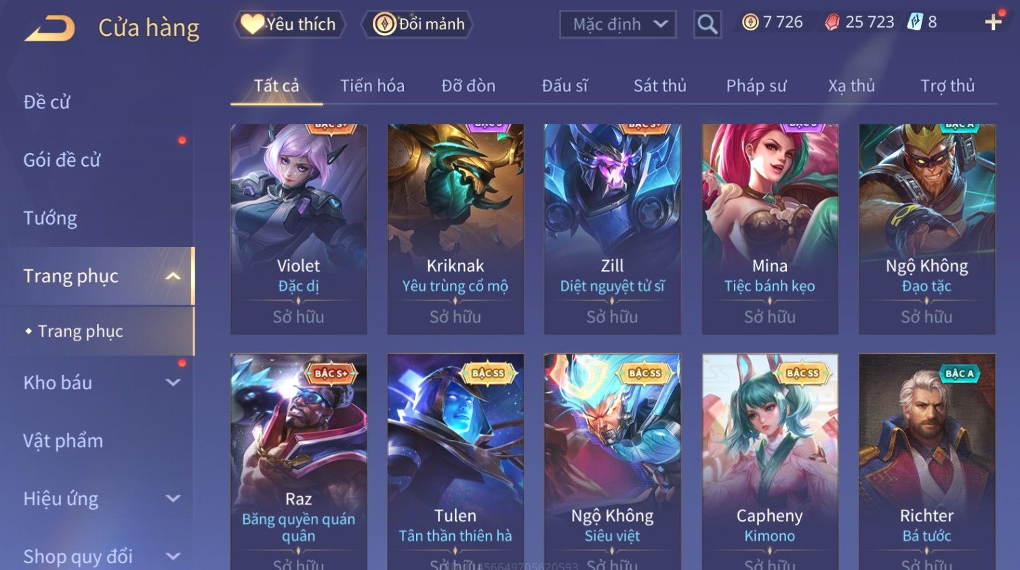Expand the Kho báu sidebar section
Viewport: 1020px width, 570px height.
click(x=173, y=382)
